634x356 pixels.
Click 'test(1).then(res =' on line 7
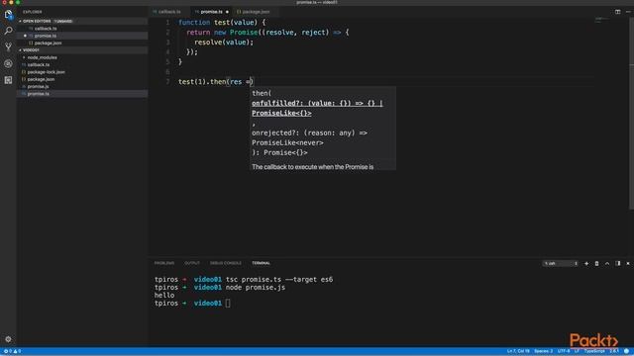(x=216, y=82)
